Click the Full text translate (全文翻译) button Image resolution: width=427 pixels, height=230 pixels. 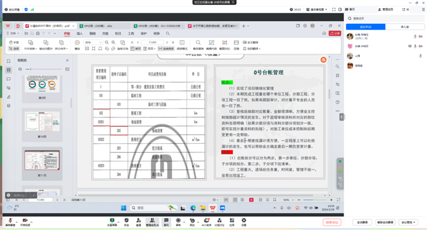(x=251, y=43)
